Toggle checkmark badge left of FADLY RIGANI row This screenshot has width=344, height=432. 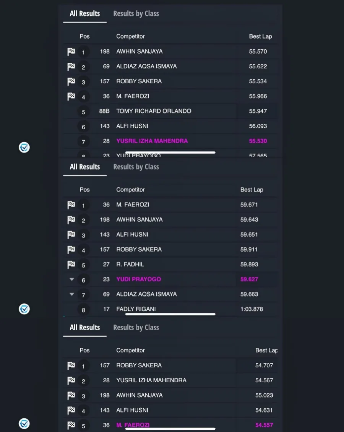[x=24, y=309]
